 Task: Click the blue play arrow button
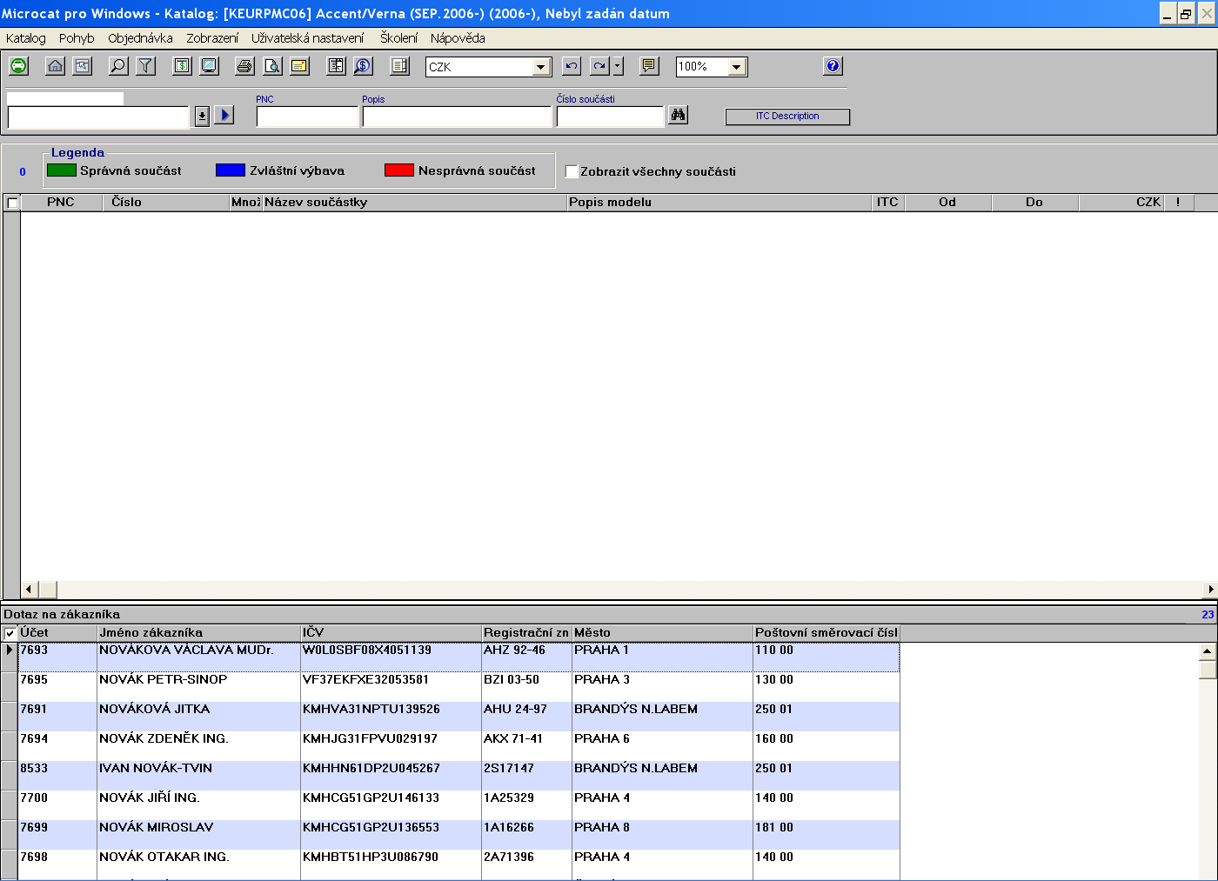pos(224,115)
